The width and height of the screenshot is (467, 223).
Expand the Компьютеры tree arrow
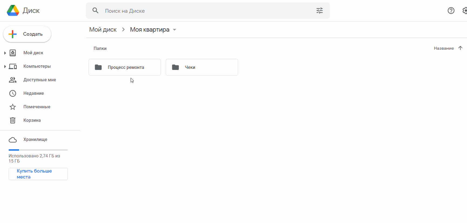tap(5, 66)
